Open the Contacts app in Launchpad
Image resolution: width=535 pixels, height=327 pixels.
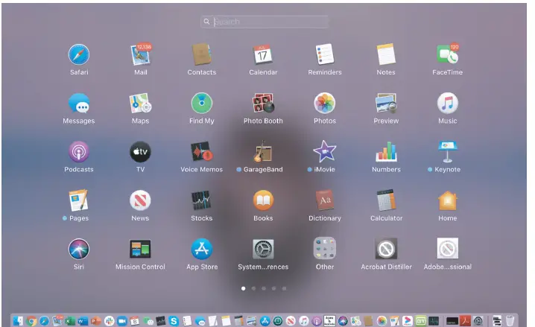point(202,54)
